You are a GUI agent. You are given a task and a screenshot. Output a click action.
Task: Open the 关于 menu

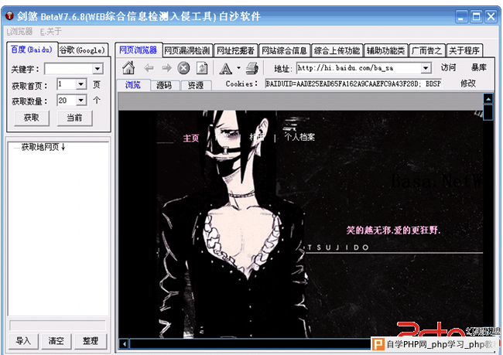[50, 31]
